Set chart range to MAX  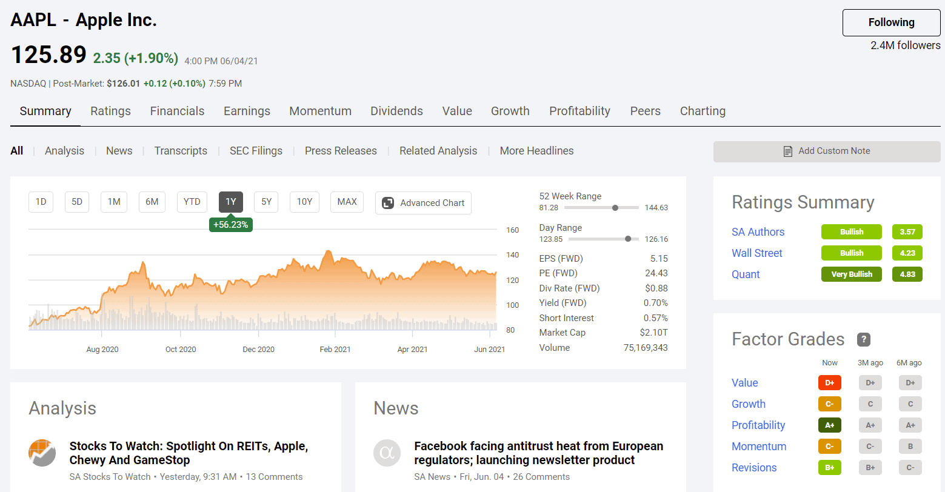pyautogui.click(x=347, y=202)
